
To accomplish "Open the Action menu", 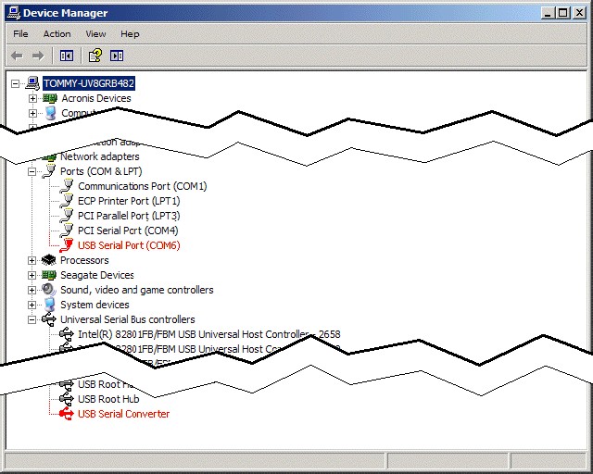I will click(x=57, y=34).
